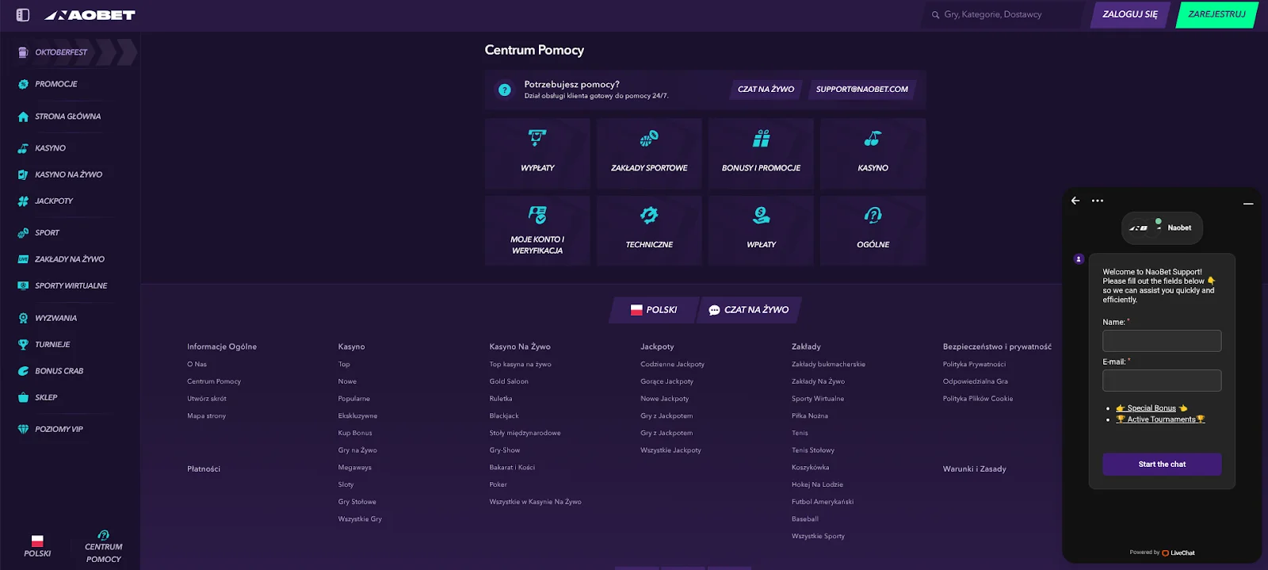
Task: Open the Kasyno help category card
Action: [873, 154]
